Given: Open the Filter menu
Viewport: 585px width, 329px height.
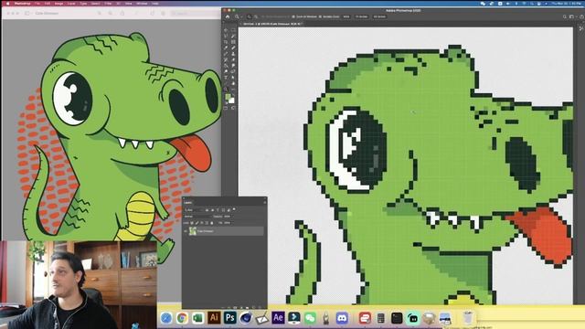Looking at the screenshot, I should pyautogui.click(x=108, y=4).
